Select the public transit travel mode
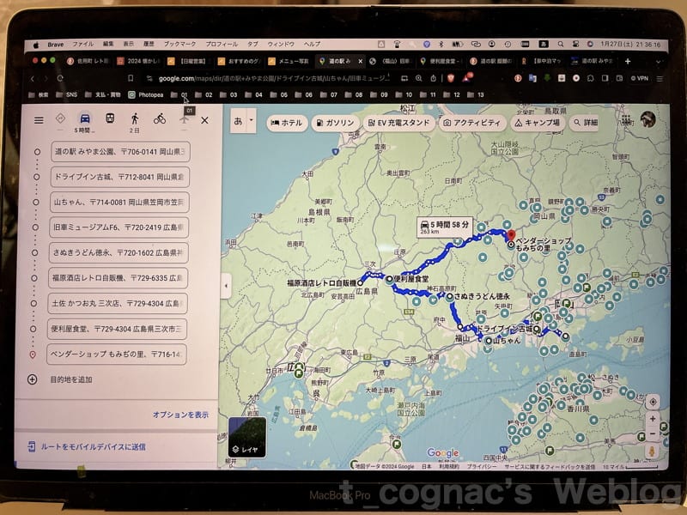 110,118
